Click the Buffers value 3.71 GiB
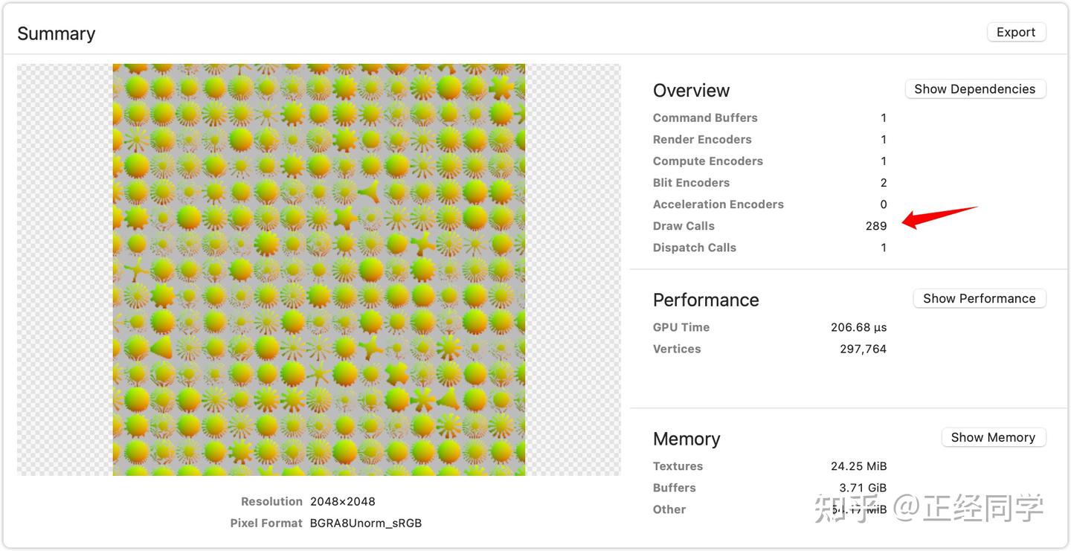 (x=863, y=488)
